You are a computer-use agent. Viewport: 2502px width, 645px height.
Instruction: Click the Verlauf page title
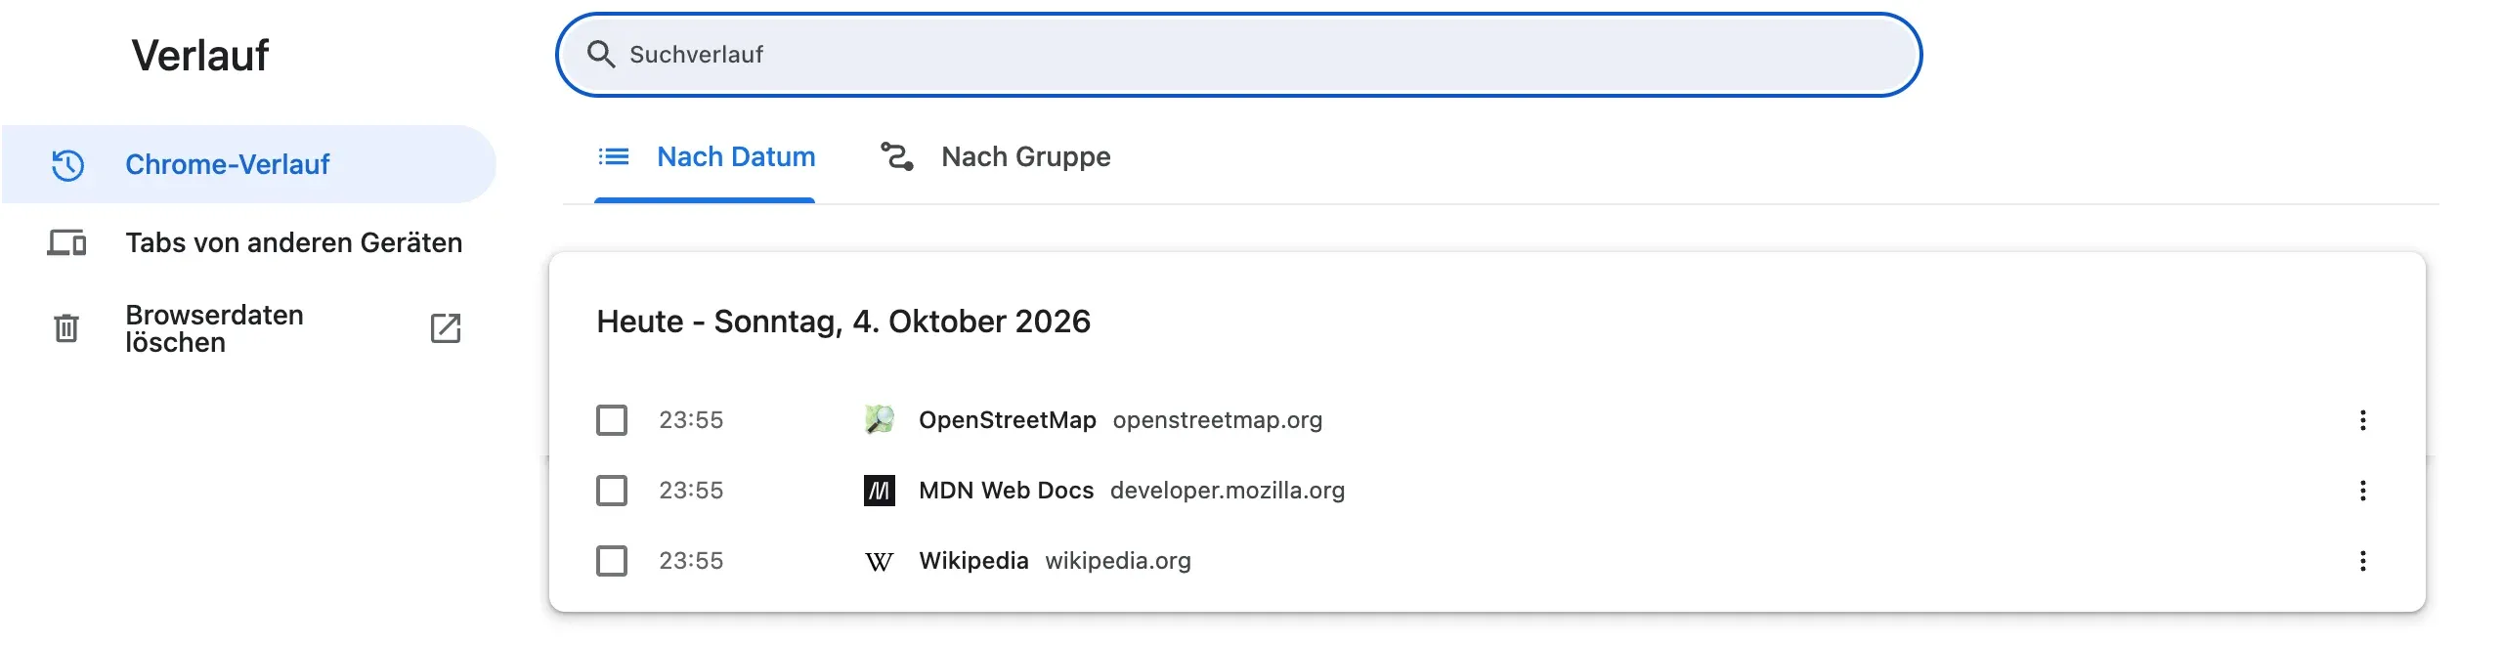pyautogui.click(x=199, y=56)
